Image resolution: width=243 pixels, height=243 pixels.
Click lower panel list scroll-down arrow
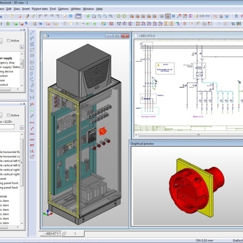[22, 223]
